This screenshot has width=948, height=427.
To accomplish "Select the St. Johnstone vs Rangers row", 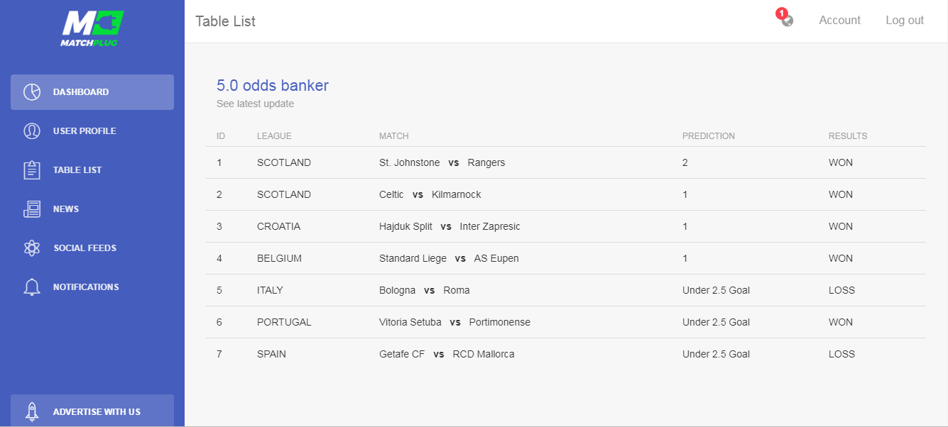I will tap(442, 162).
